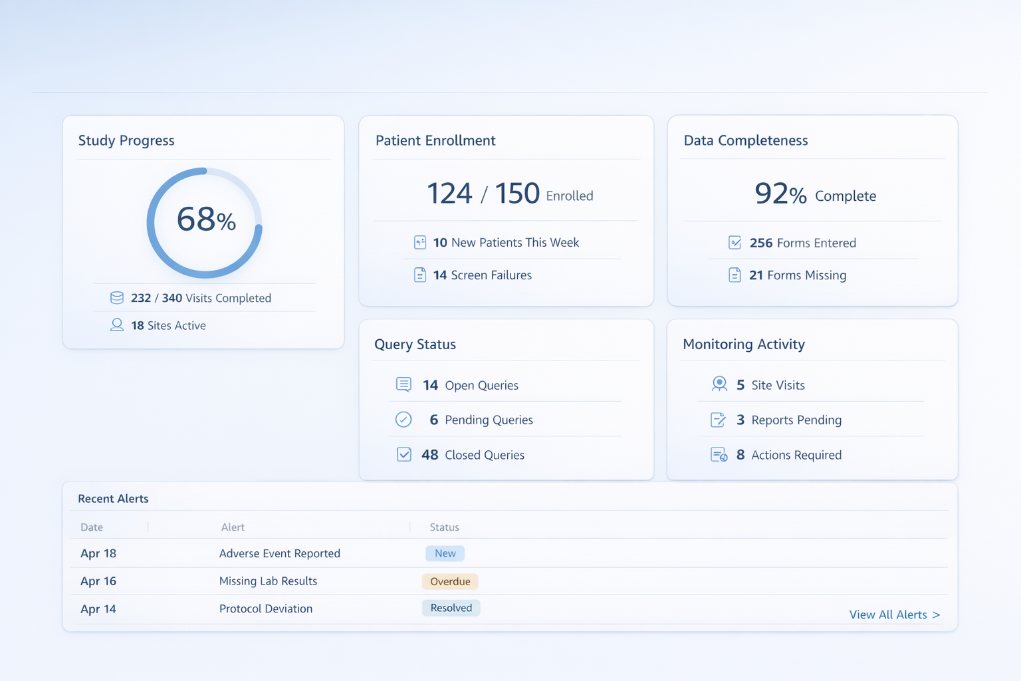Click the Screen Failures document icon
The height and width of the screenshot is (681, 1021).
[x=420, y=275]
